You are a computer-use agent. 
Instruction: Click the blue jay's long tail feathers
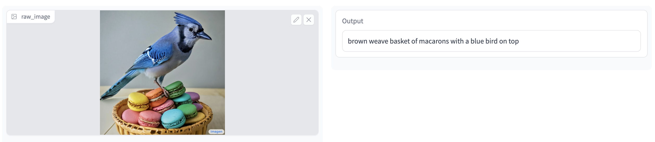pos(117,86)
